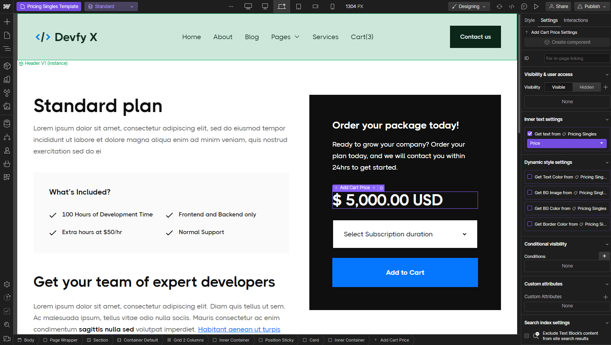Open Select Subscription duration dropdown
611x345 pixels.
(405, 234)
